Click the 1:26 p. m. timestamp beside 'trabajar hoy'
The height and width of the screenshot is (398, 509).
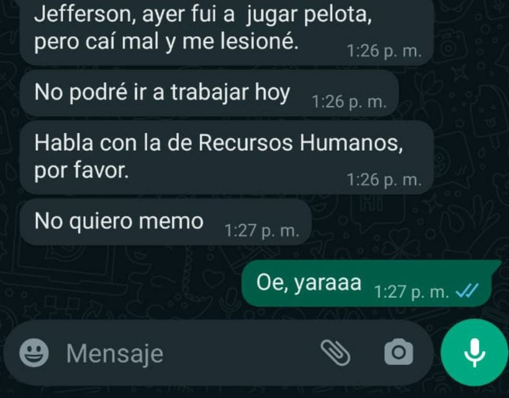pyautogui.click(x=349, y=102)
